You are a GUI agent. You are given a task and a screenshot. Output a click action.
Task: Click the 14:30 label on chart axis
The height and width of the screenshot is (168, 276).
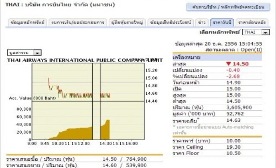106,143
